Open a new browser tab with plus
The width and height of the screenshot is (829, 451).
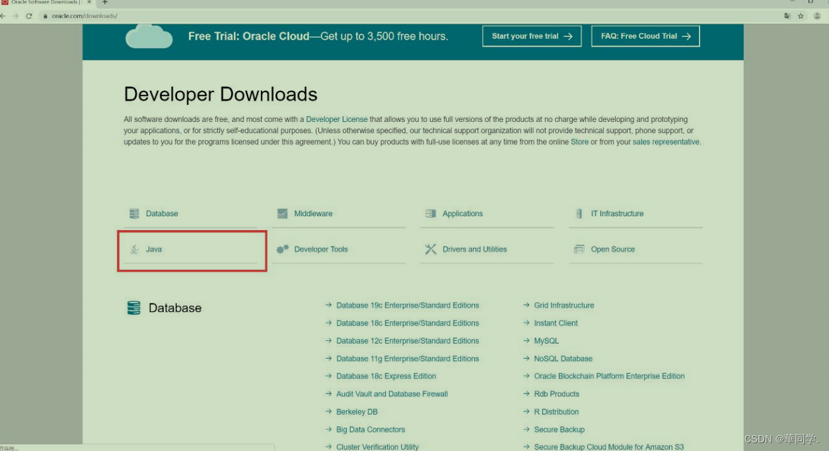click(104, 3)
